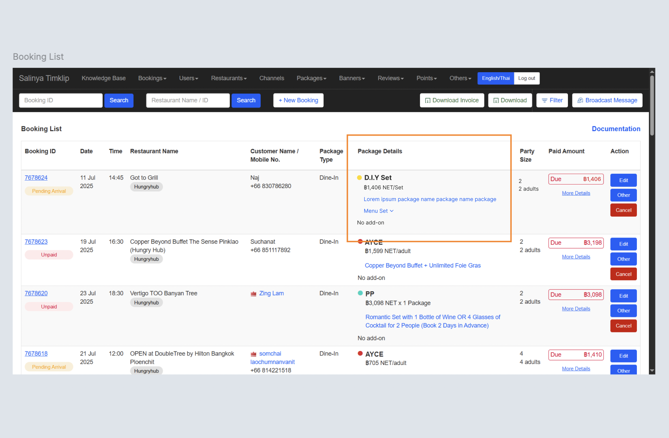Click the crown icon beside Zing Lam
669x438 pixels.
pyautogui.click(x=253, y=294)
